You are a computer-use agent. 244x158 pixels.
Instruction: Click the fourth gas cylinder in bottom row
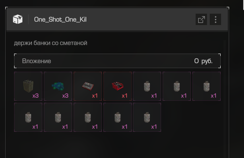118,117
